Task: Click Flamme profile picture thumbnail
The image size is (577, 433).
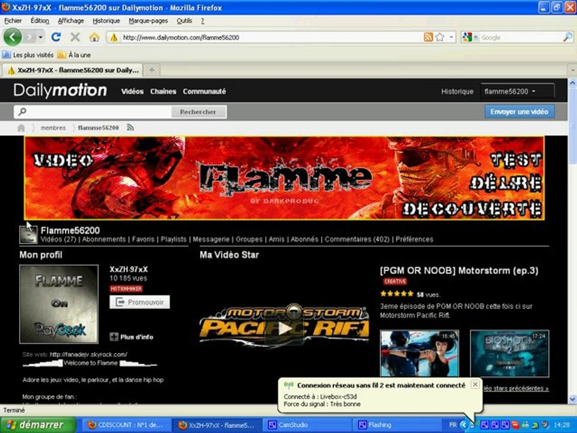Action: pyautogui.click(x=59, y=304)
